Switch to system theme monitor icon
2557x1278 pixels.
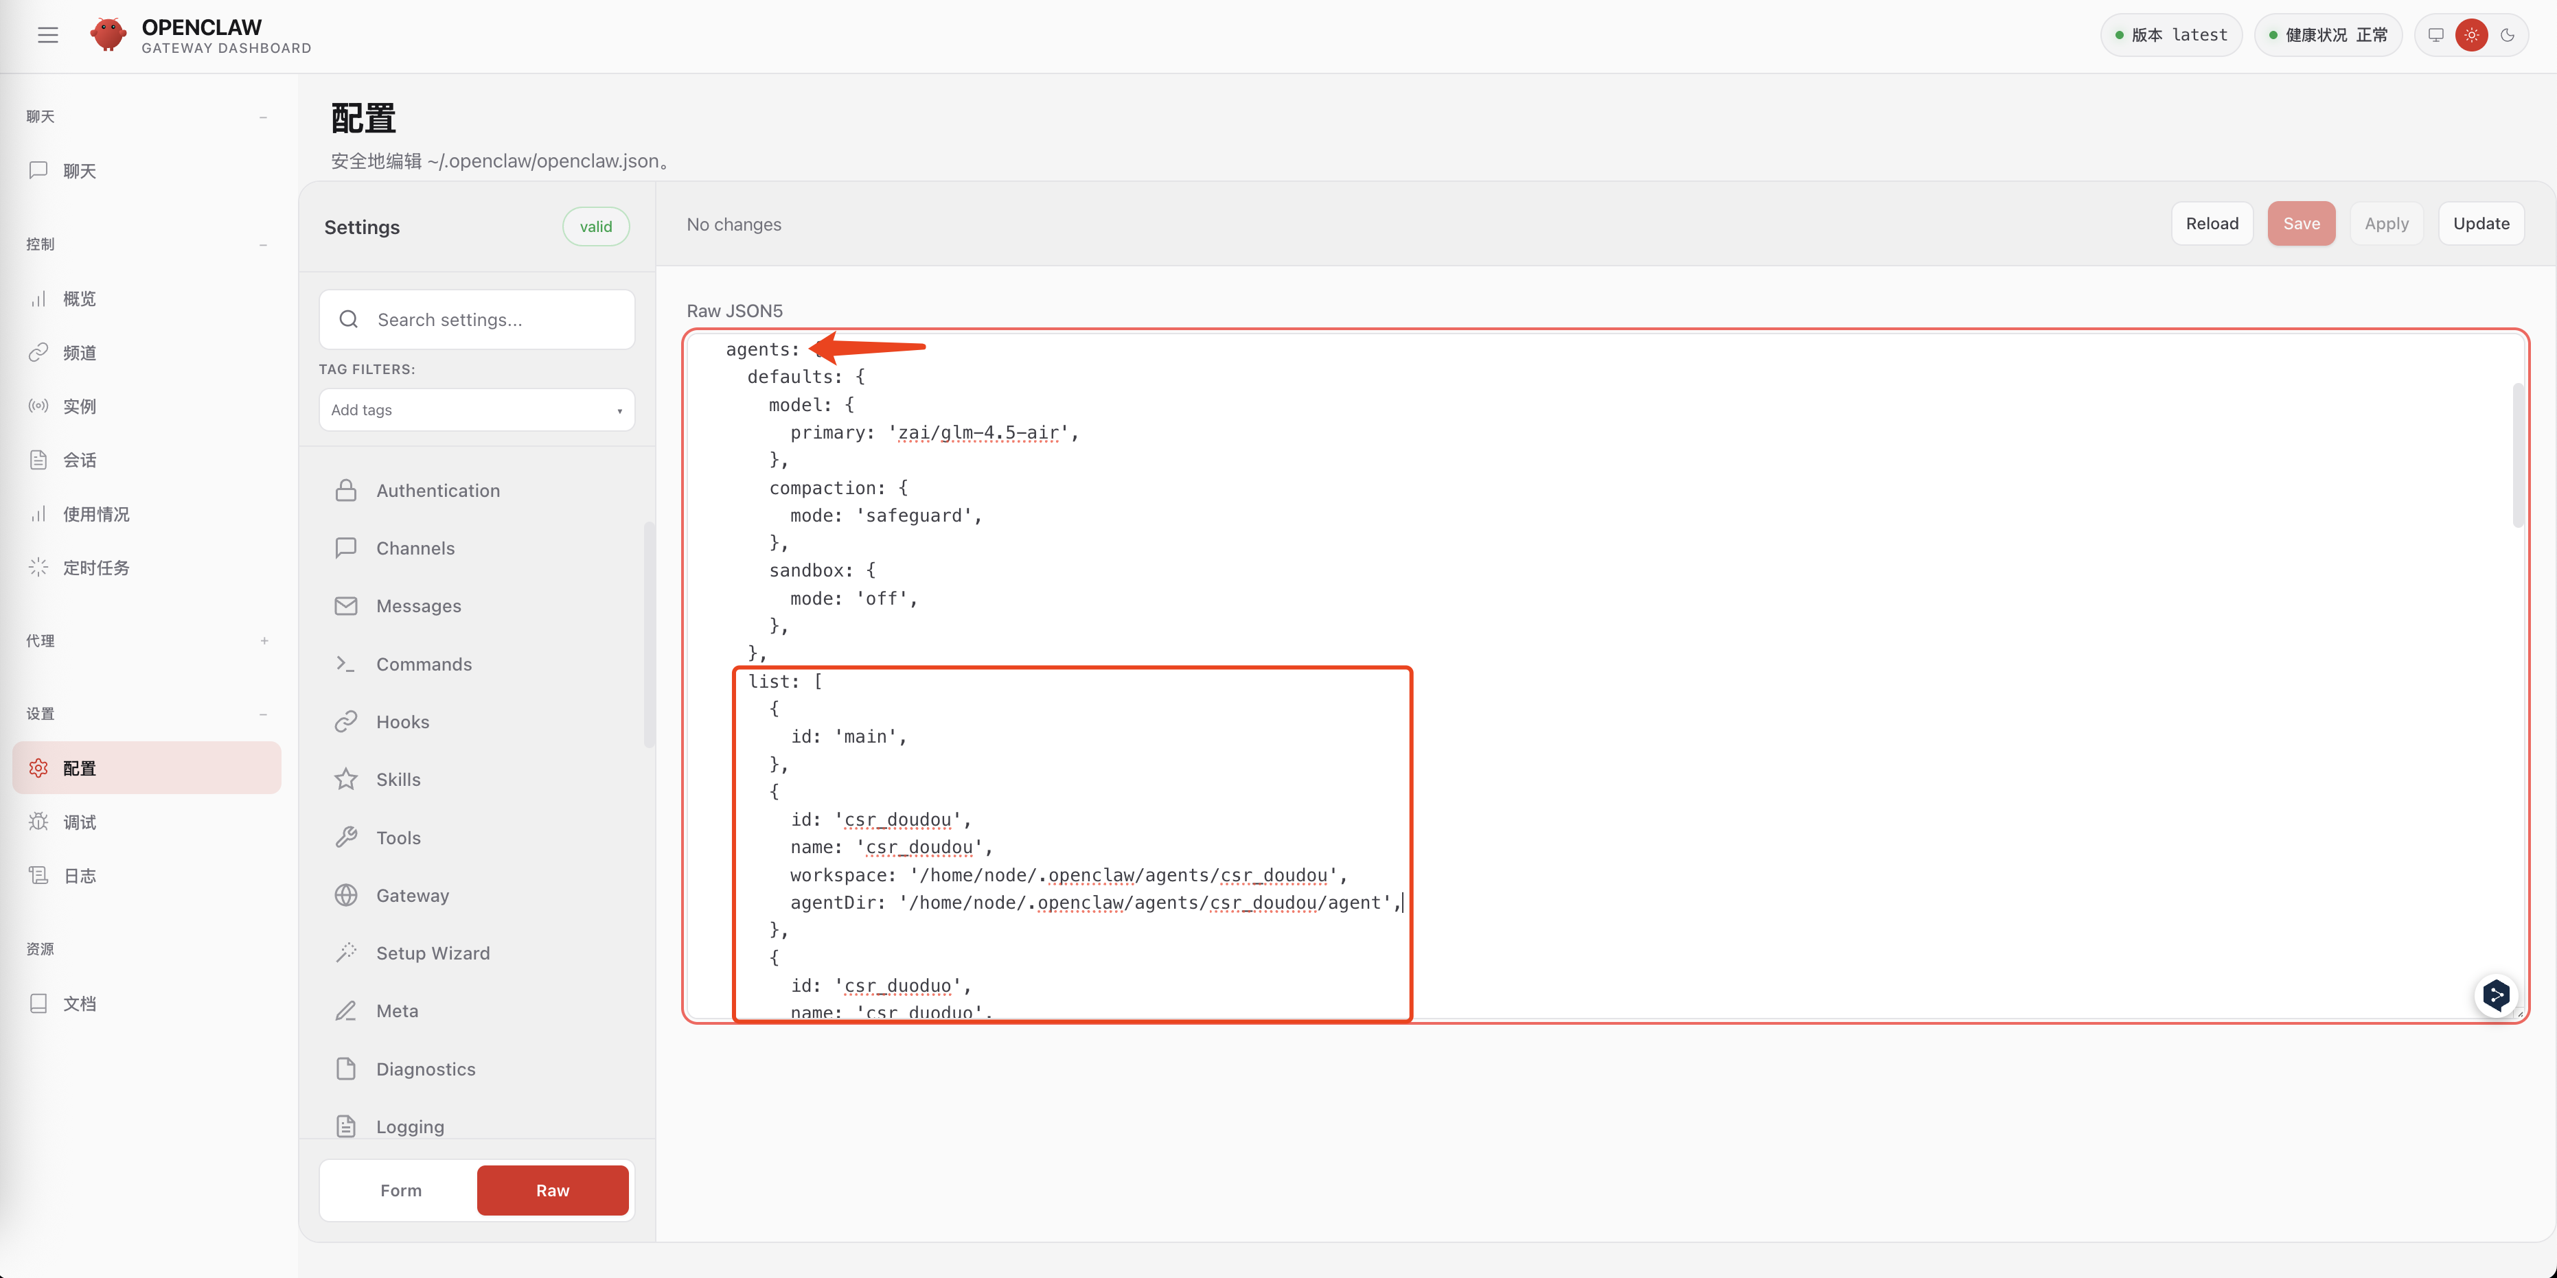tap(2436, 35)
